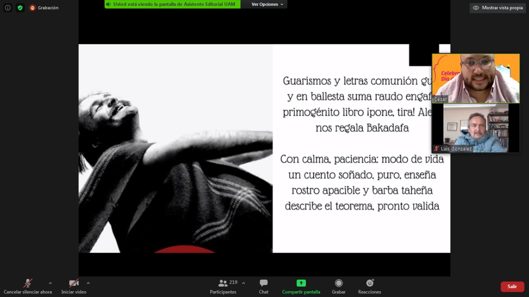Screen dimensions: 529x297
Task: Click Mostrar vista propia button
Action: tap(498, 8)
